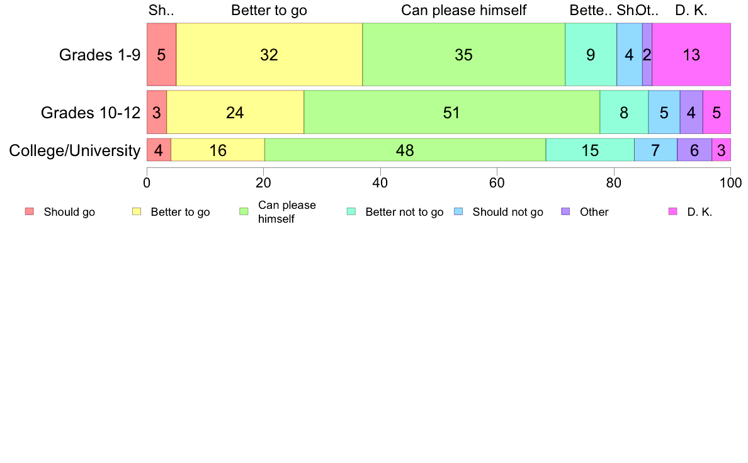Click the 60 axis tick label
The height and width of the screenshot is (463, 748).
497,182
